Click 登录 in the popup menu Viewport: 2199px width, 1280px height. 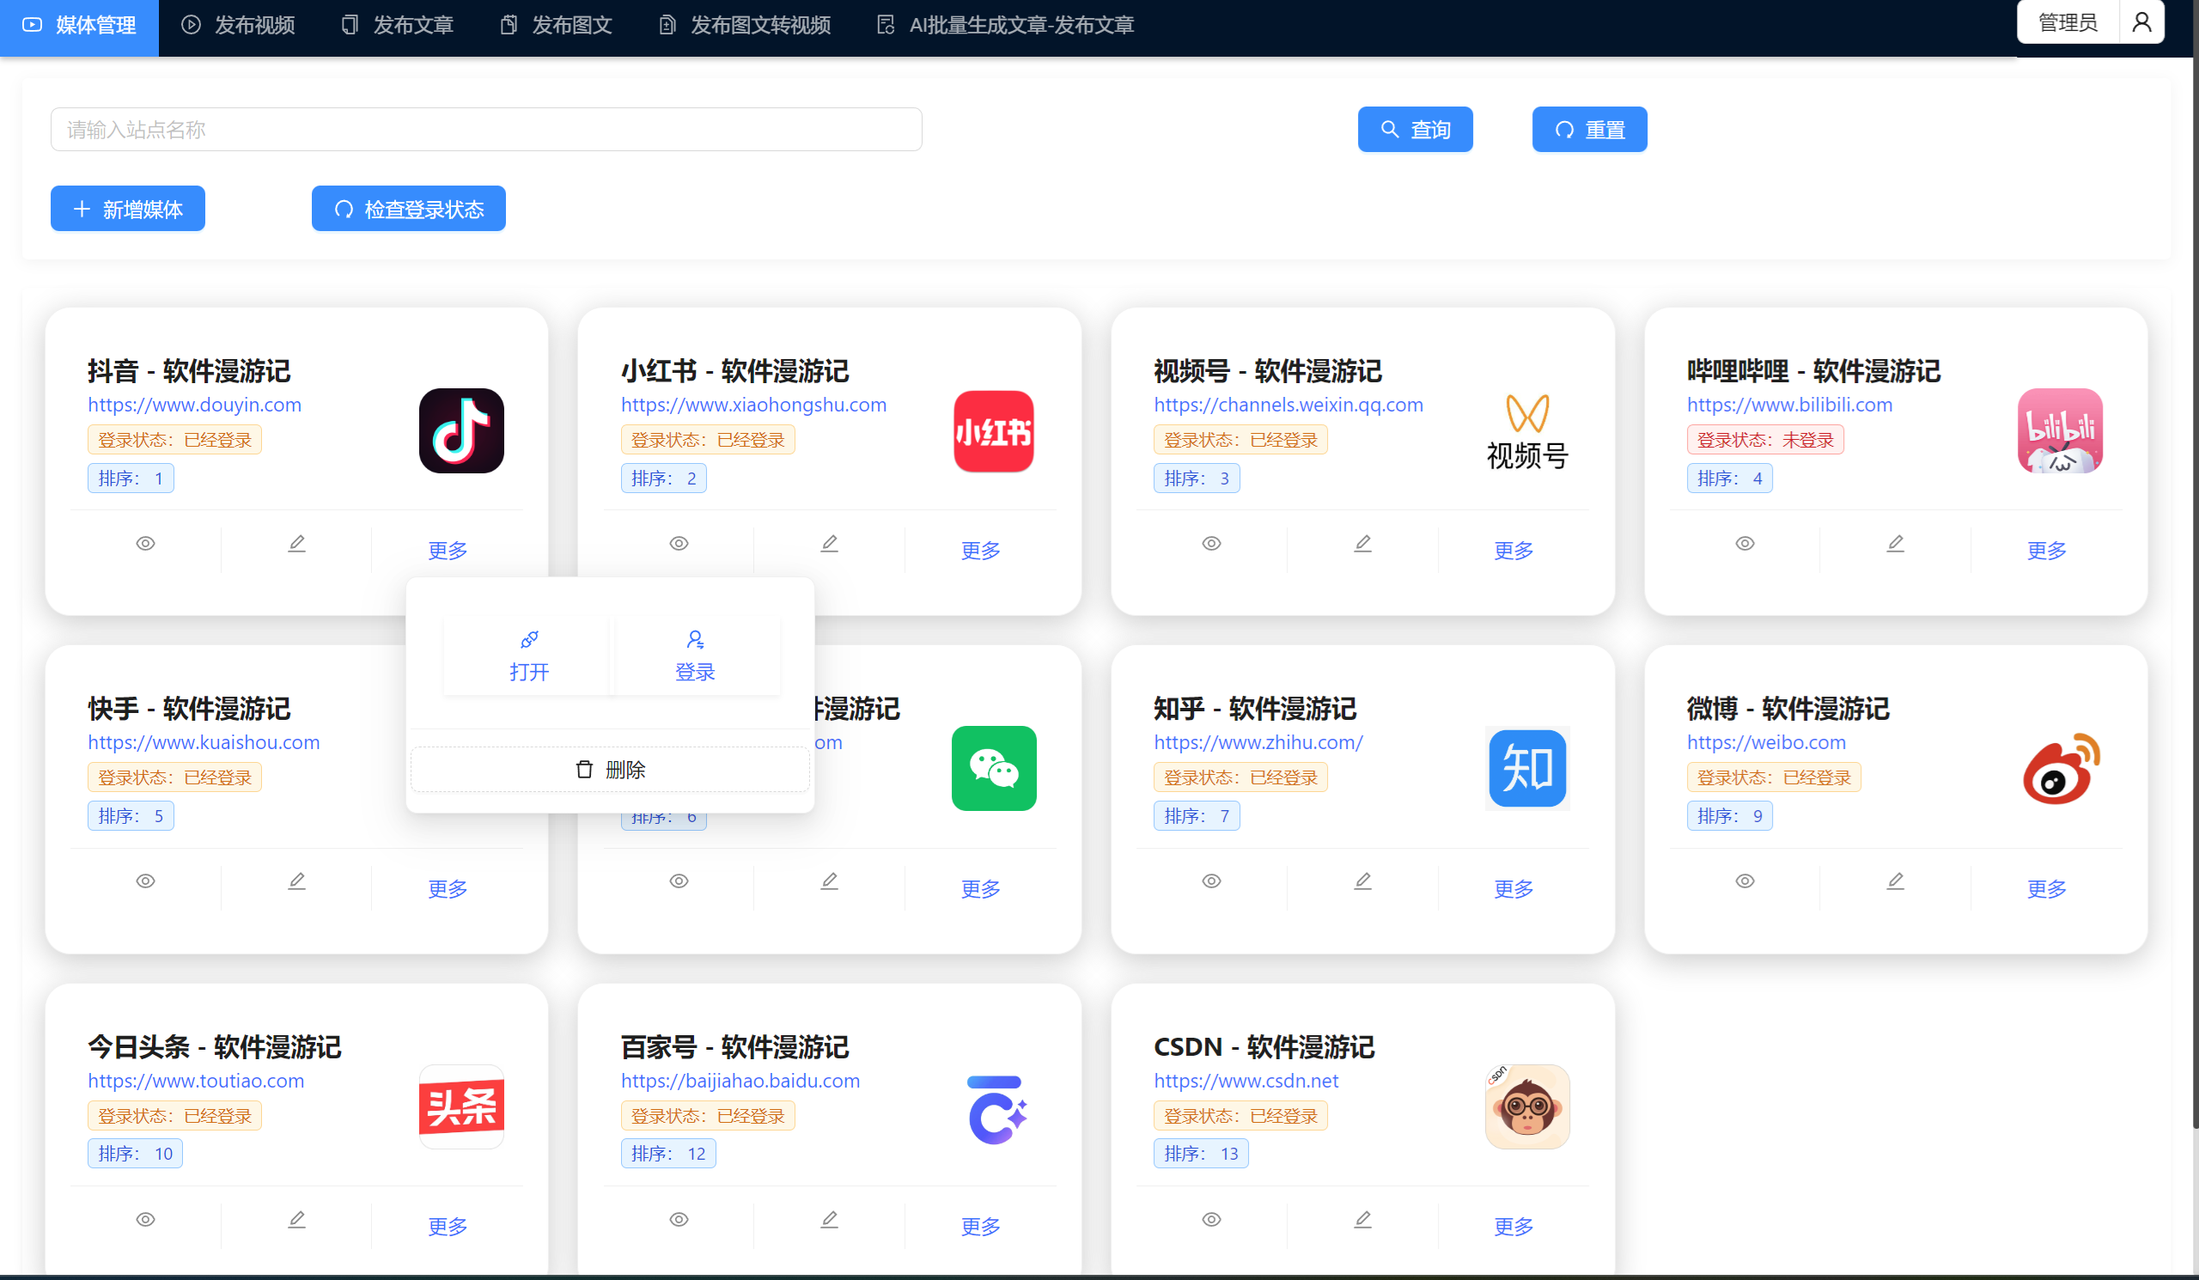pyautogui.click(x=695, y=656)
